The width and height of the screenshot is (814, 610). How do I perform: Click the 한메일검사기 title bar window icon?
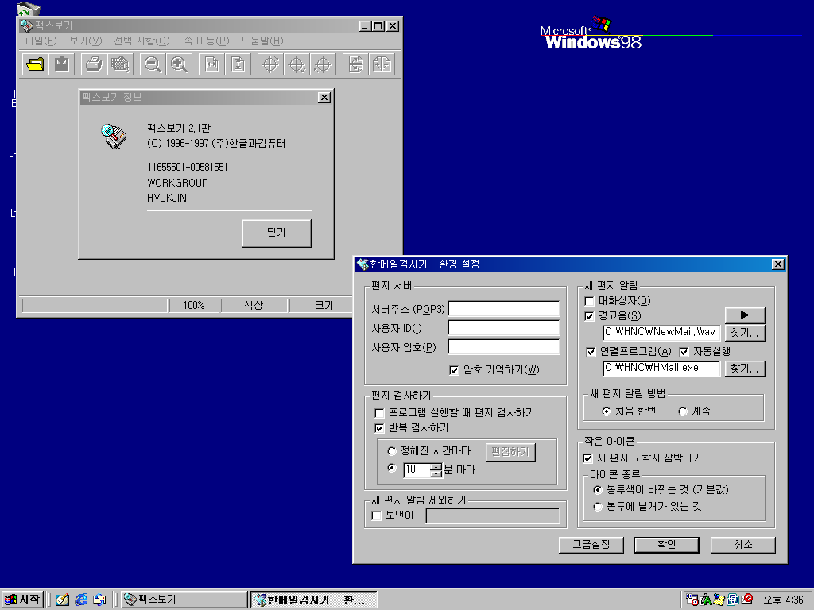click(x=362, y=264)
